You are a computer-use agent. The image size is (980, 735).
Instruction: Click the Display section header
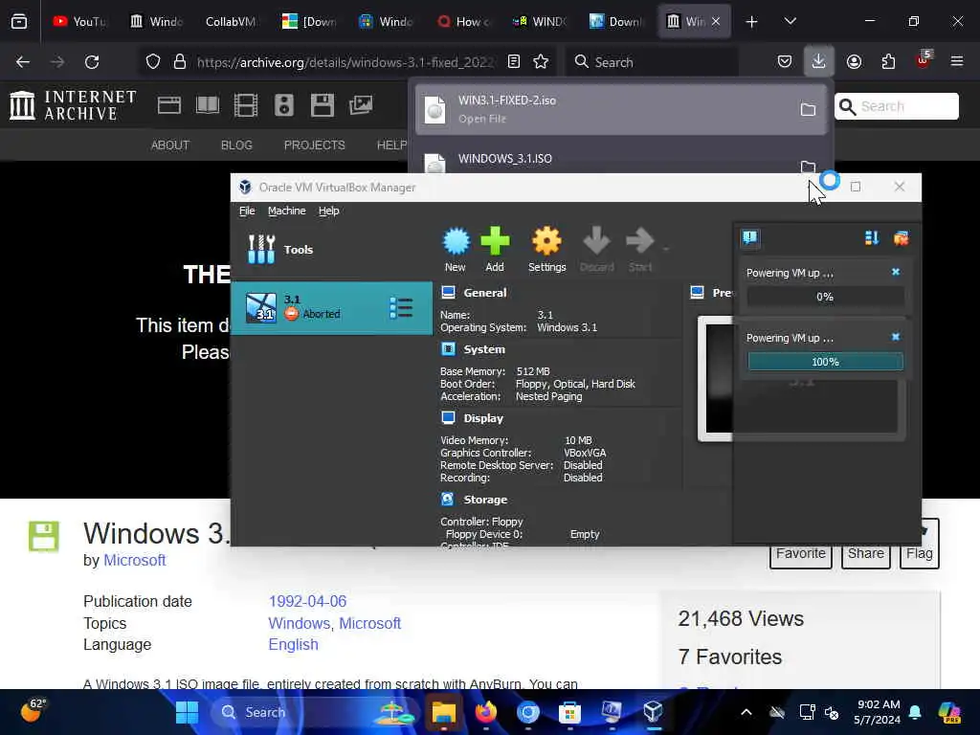point(483,418)
